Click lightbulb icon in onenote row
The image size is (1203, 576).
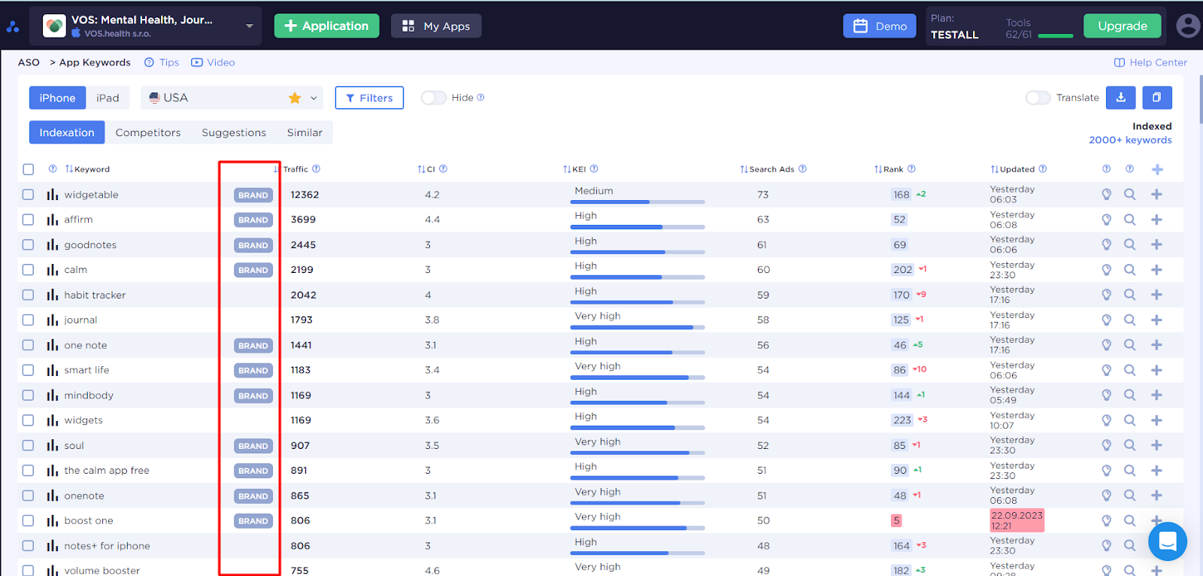click(x=1106, y=496)
